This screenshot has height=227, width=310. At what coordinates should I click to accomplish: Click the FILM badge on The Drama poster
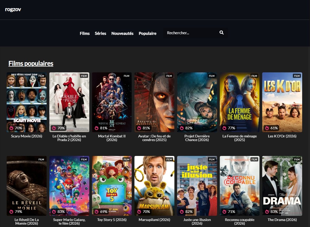[297, 159]
